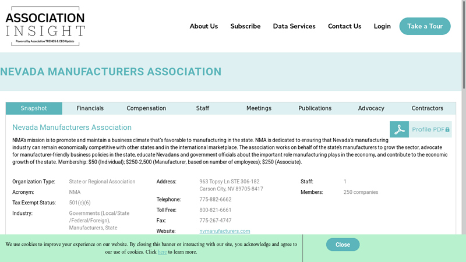This screenshot has height=262, width=466.
Task: Open the Meetings tab
Action: [259, 108]
